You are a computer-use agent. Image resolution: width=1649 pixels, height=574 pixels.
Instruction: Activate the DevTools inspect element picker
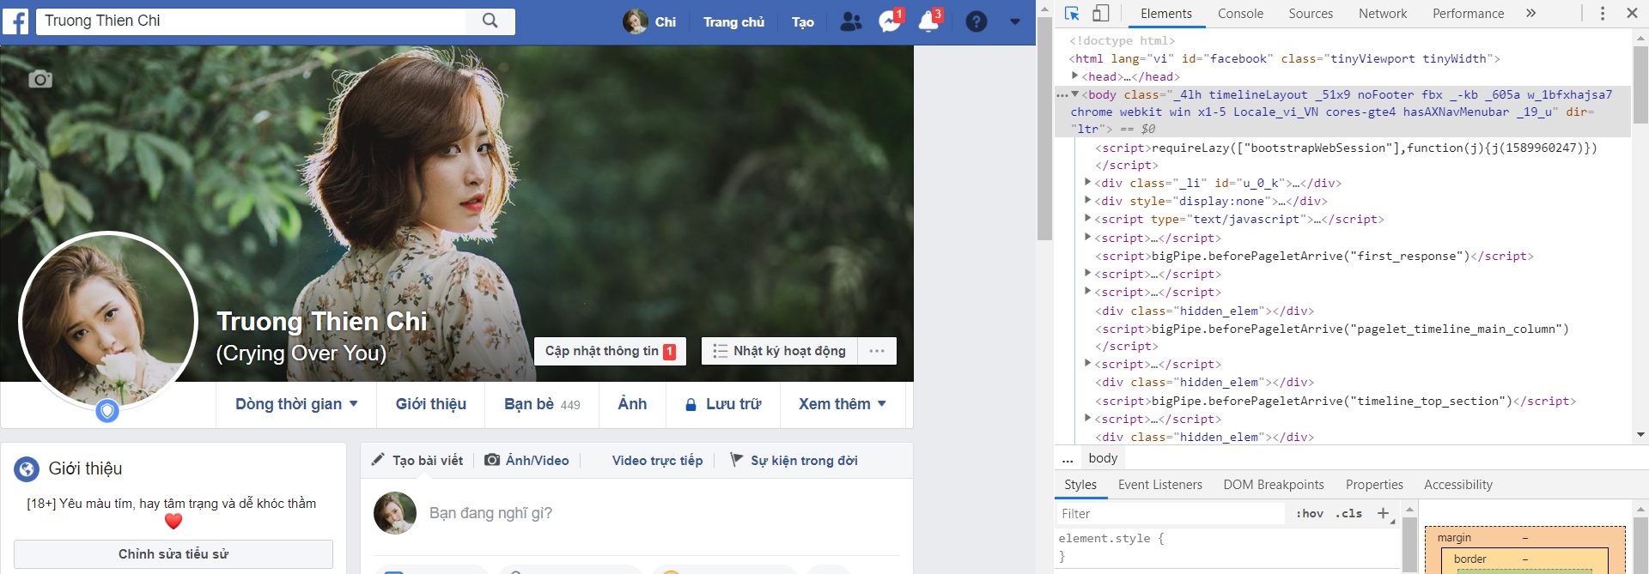(x=1072, y=14)
